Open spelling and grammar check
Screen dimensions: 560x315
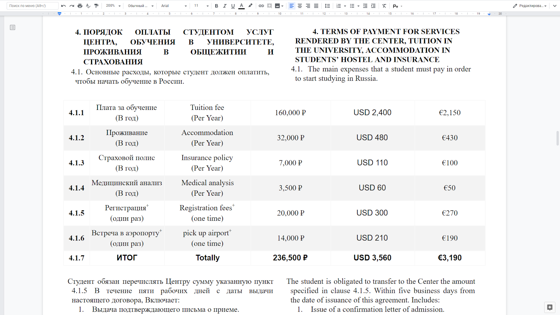88,6
